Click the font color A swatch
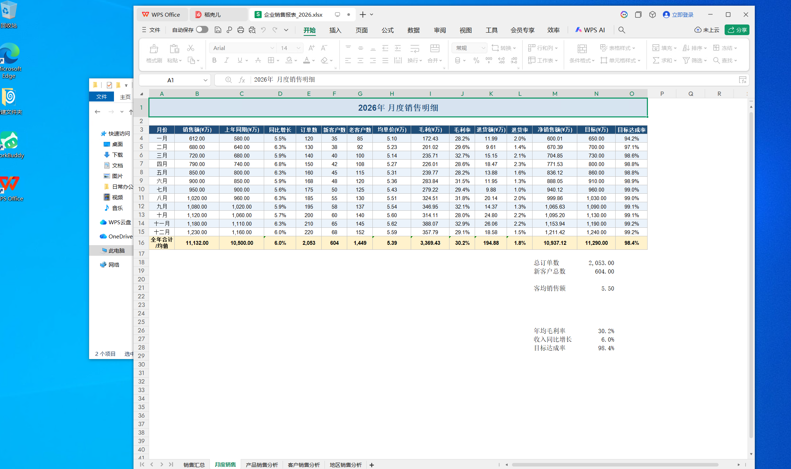Screen dimensions: 791x469 pos(306,60)
